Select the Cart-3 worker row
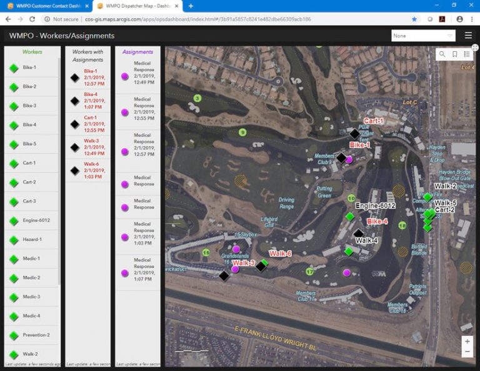This screenshot has width=480, height=371. pos(31,201)
